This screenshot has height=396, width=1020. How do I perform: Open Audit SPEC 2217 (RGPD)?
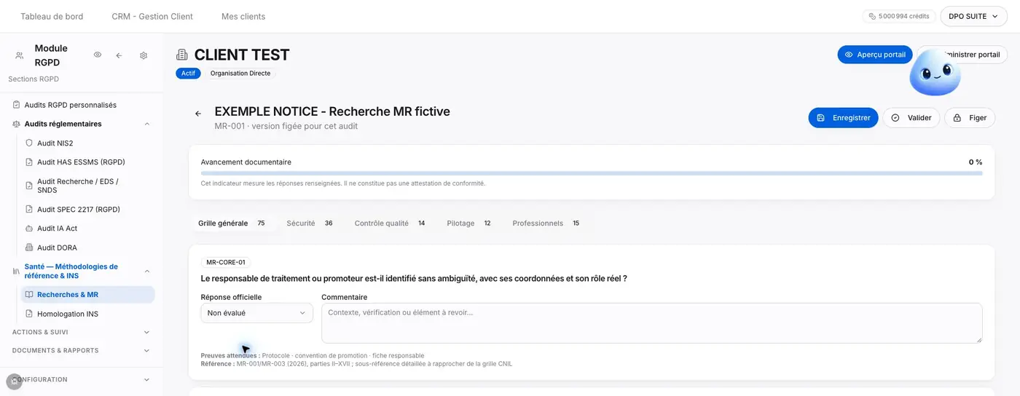click(87, 209)
